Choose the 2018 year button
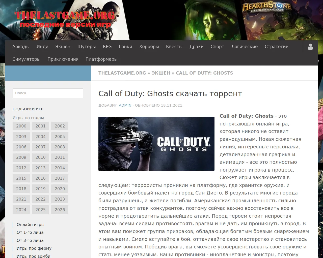323x258 pixels. click(x=21, y=189)
